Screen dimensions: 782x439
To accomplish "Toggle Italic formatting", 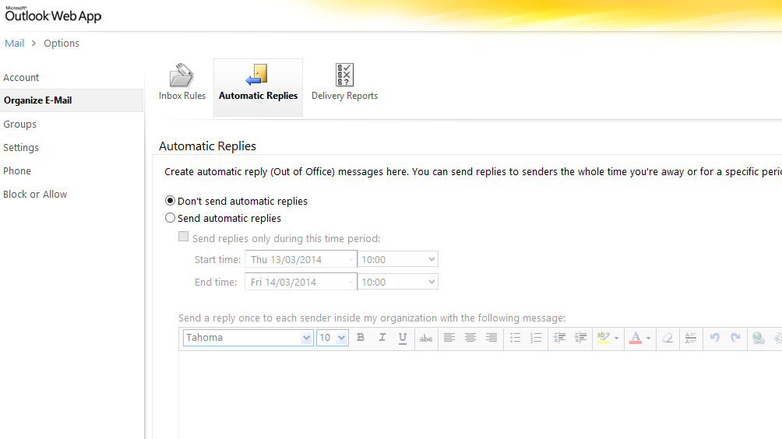I will pyautogui.click(x=382, y=338).
